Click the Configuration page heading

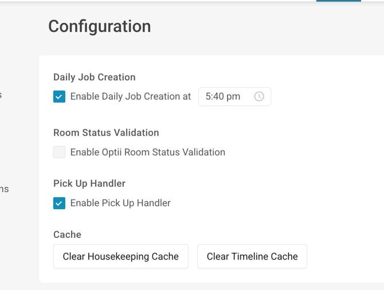(x=99, y=26)
